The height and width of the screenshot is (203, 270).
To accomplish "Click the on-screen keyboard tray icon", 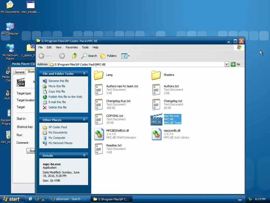I will click(x=240, y=200).
